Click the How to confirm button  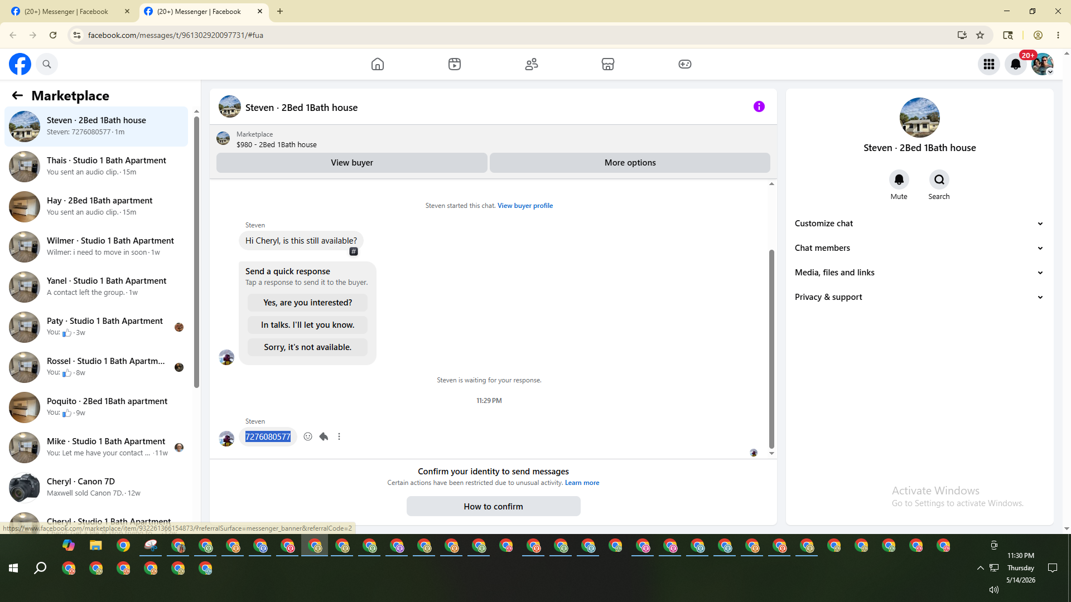tap(494, 506)
